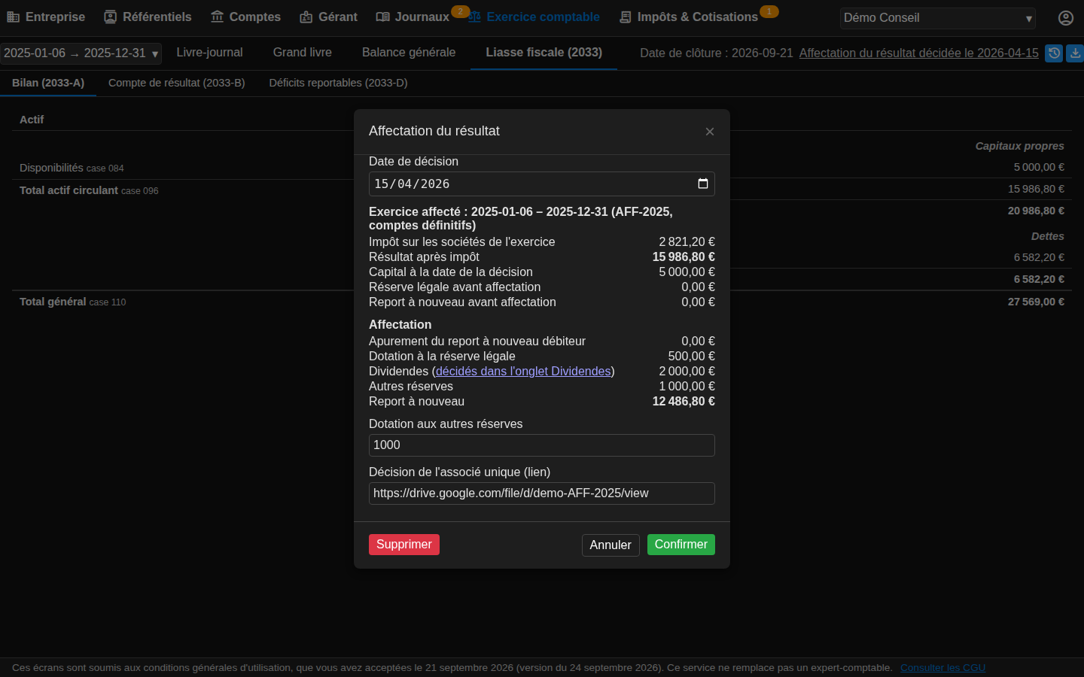Screen dimensions: 1084x677
Task: Click the Date de clôture text
Action: 716,53
